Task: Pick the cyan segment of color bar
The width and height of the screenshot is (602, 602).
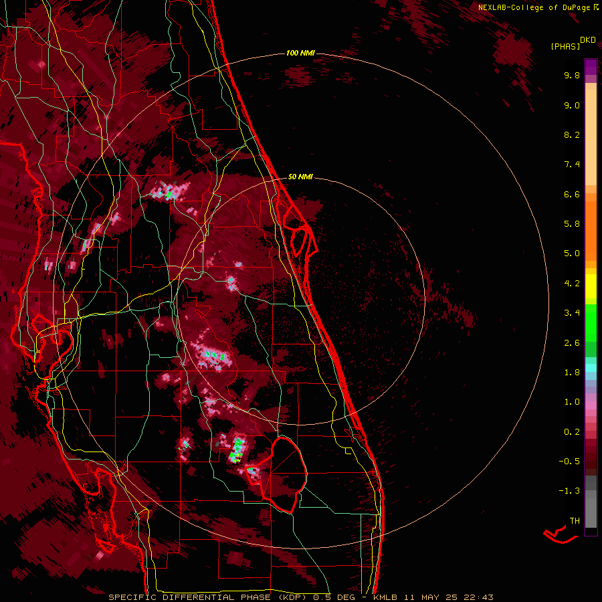Action: point(591,368)
